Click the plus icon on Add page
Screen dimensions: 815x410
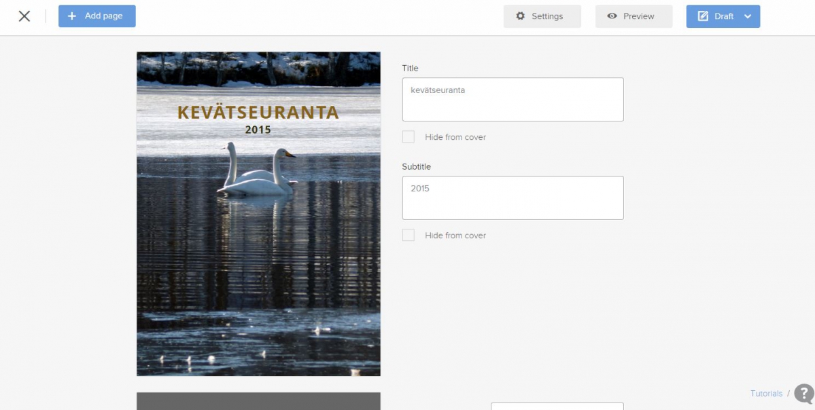point(72,16)
